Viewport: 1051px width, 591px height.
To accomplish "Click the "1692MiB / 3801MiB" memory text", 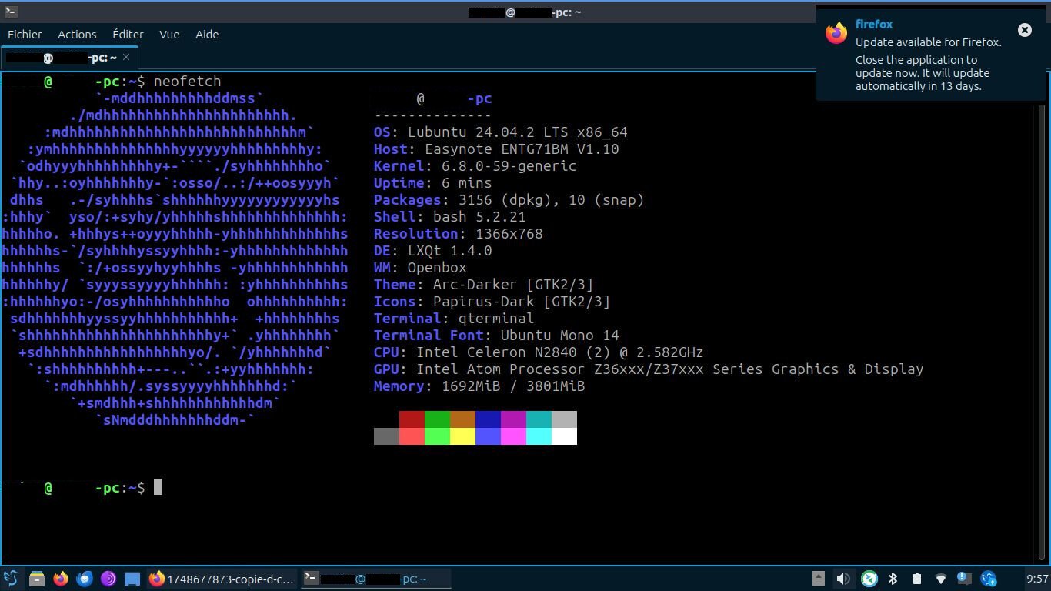I will pos(513,386).
